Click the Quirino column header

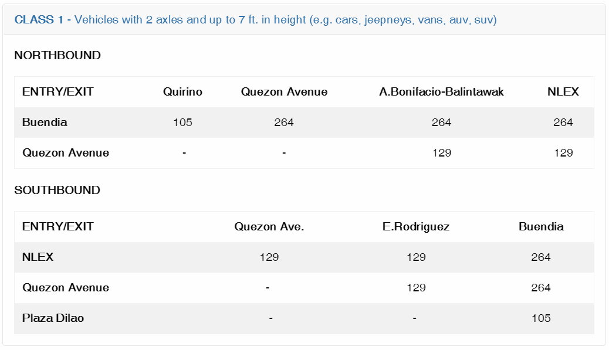(x=182, y=91)
